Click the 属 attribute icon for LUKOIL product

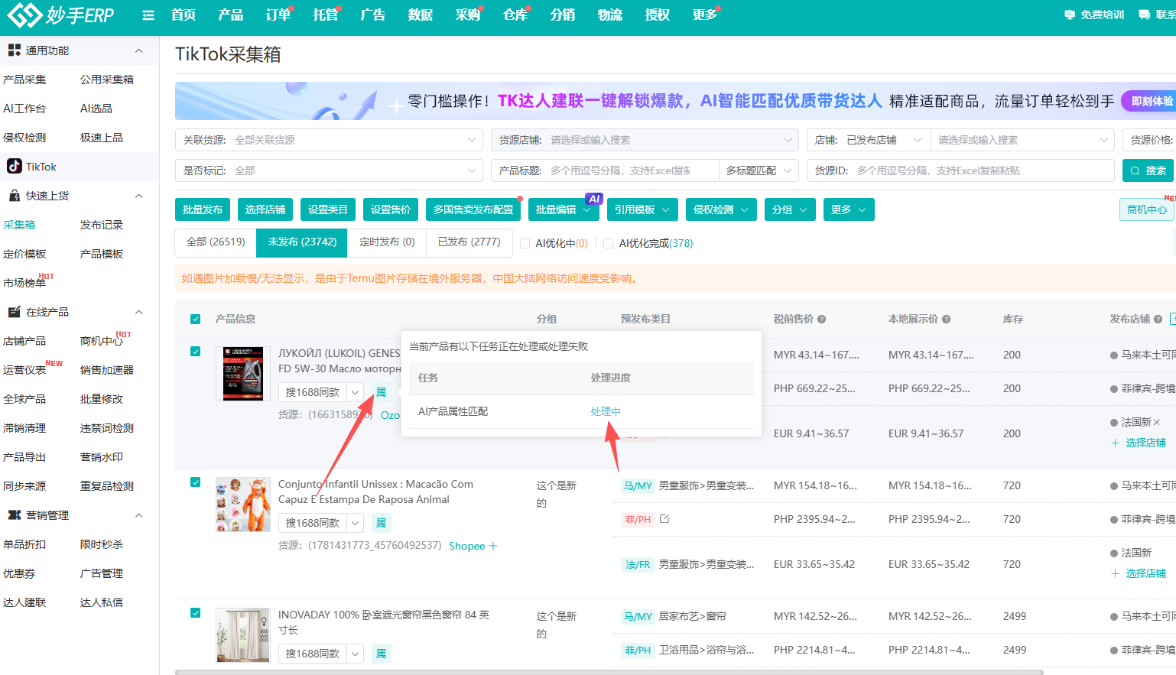[381, 392]
